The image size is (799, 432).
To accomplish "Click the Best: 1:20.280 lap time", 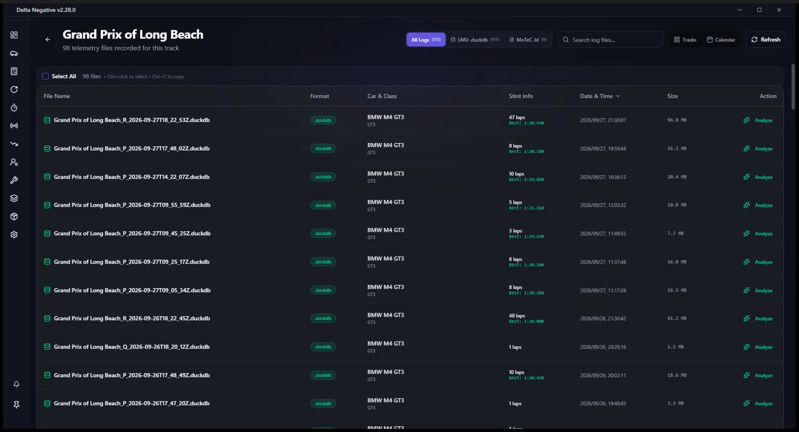I will (x=526, y=293).
